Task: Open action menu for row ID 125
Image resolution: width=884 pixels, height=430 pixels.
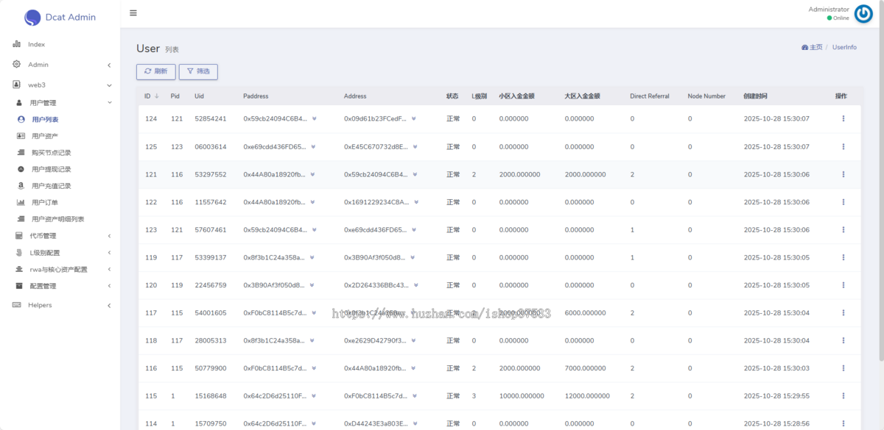Action: click(x=843, y=146)
